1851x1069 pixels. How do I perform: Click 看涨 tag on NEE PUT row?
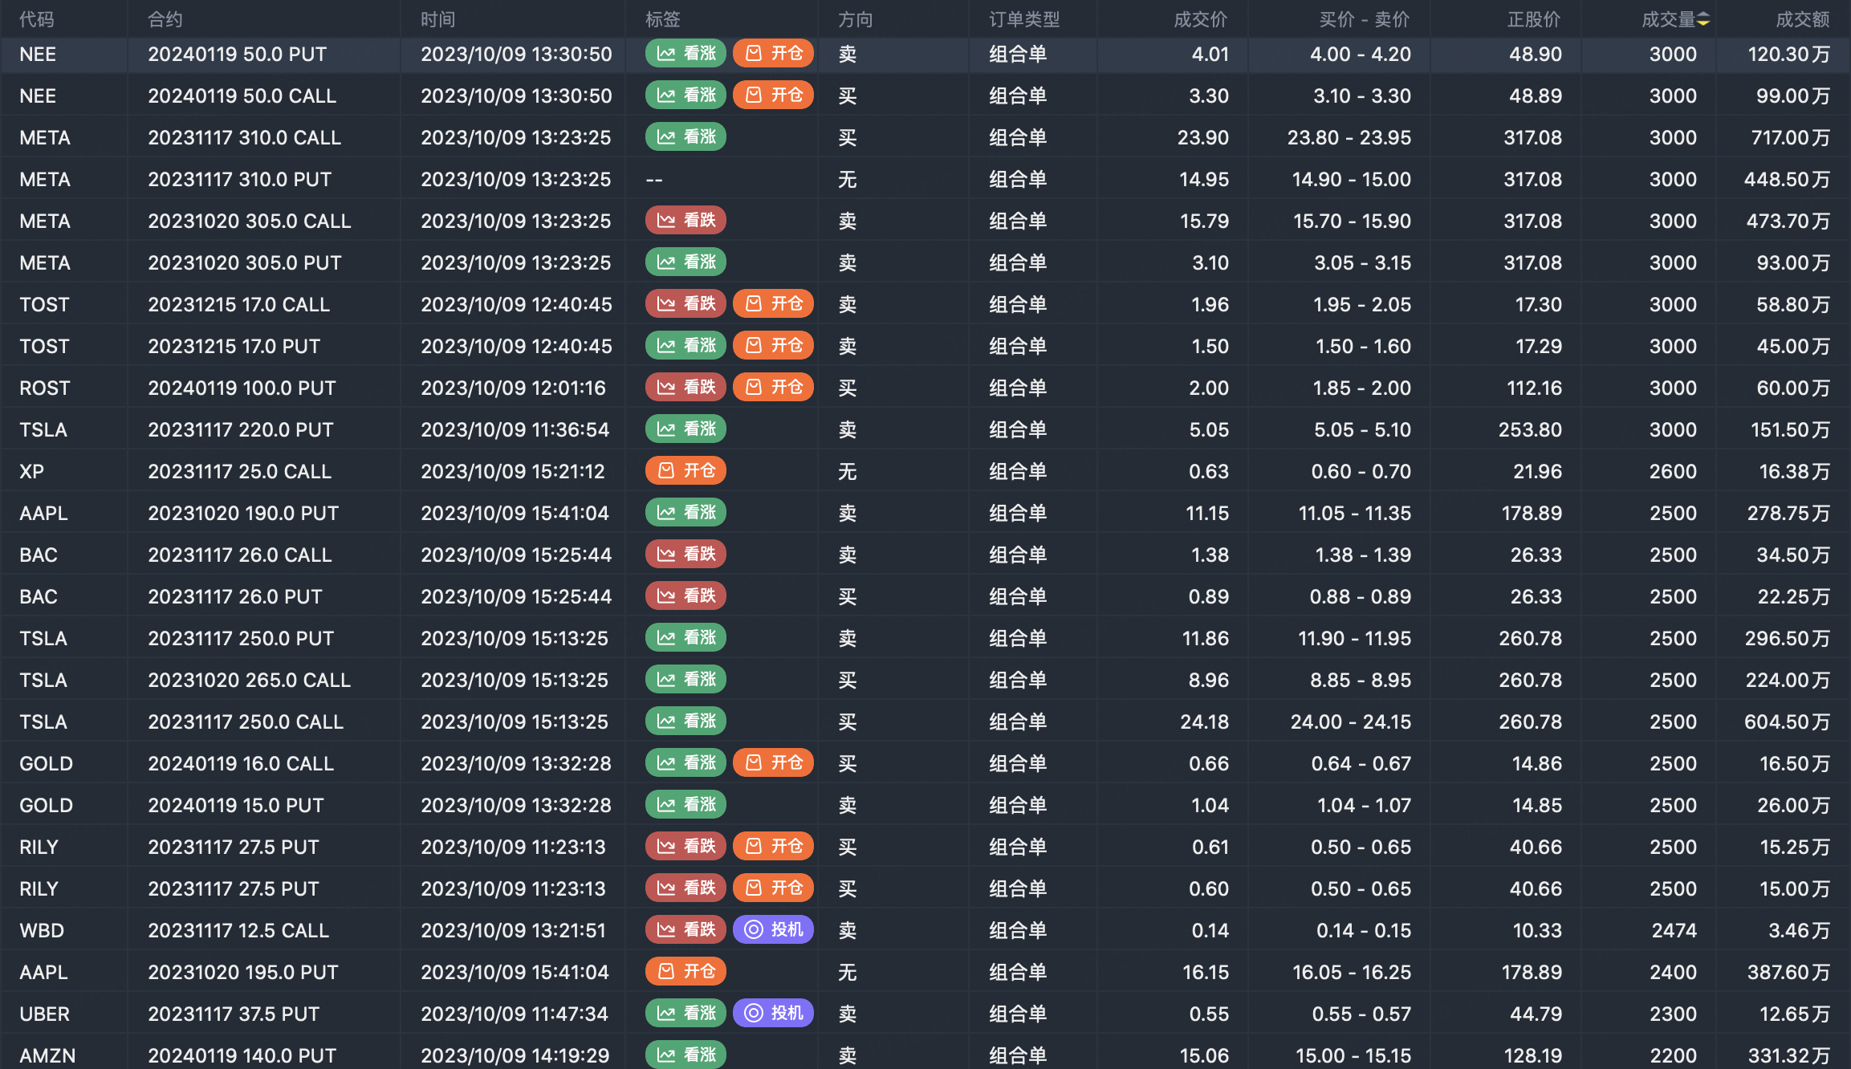tap(685, 54)
